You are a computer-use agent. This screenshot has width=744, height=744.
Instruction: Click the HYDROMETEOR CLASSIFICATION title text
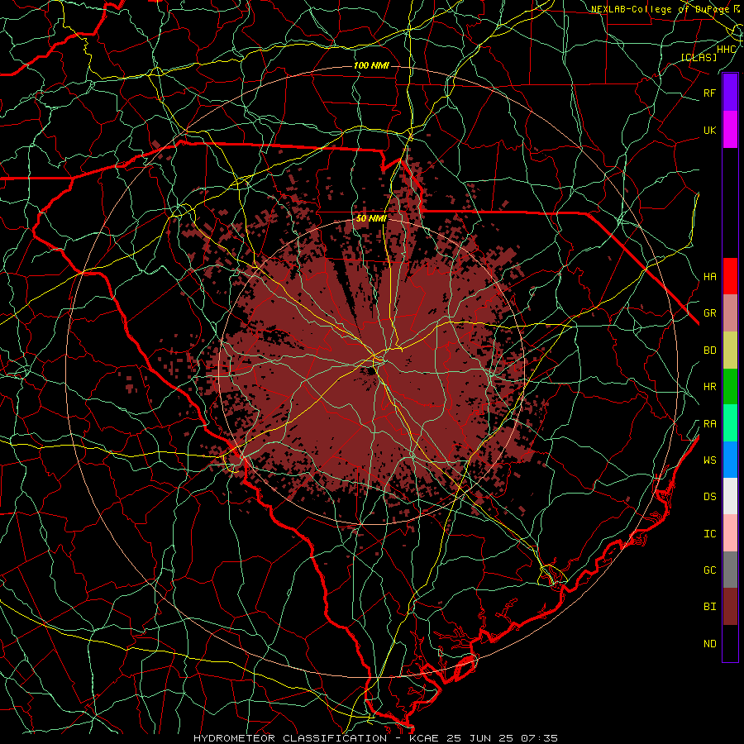pos(290,738)
